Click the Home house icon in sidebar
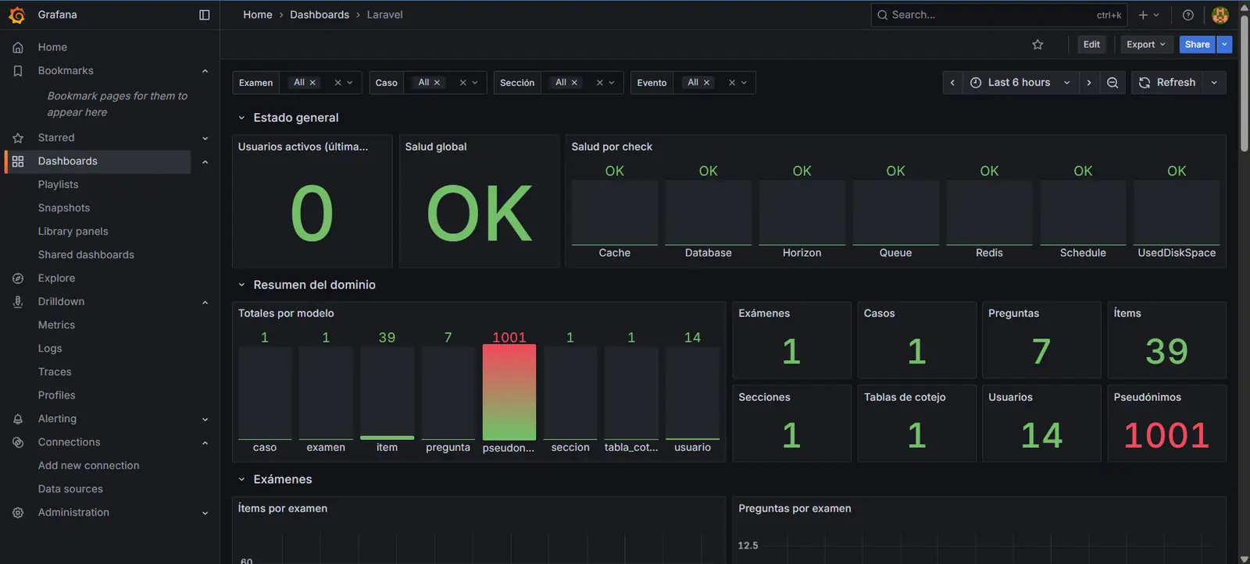The height and width of the screenshot is (564, 1250). [18, 48]
